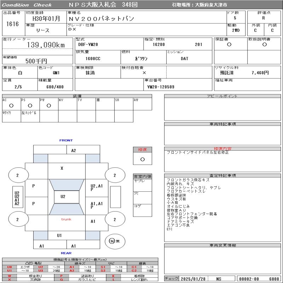Click the chassis number VM20-120509
The image size is (283, 283).
click(161, 87)
